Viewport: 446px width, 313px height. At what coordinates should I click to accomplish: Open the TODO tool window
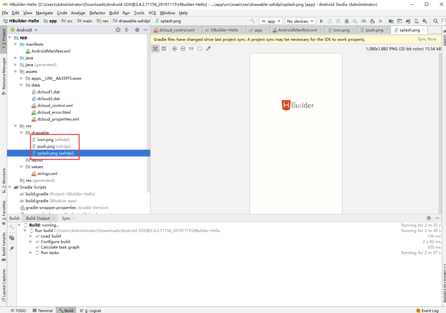click(18, 310)
